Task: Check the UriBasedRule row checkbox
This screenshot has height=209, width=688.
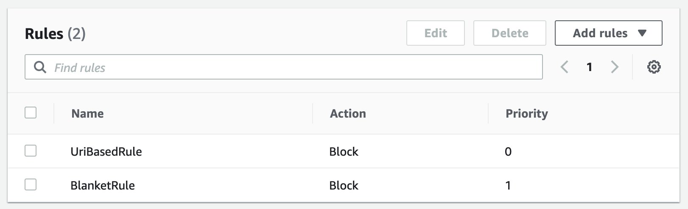Action: pos(31,151)
